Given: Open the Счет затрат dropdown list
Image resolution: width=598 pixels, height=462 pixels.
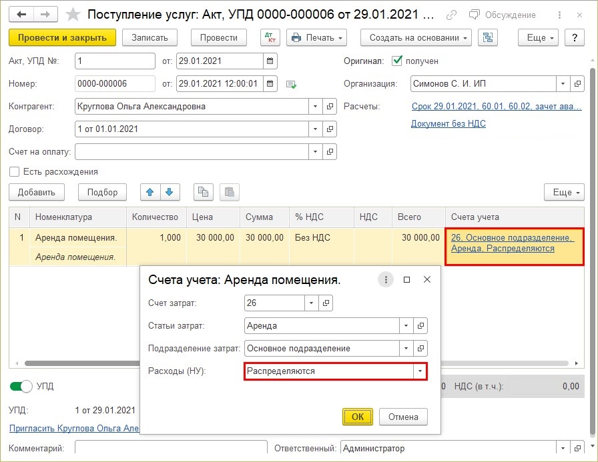Looking at the screenshot, I should (x=312, y=303).
